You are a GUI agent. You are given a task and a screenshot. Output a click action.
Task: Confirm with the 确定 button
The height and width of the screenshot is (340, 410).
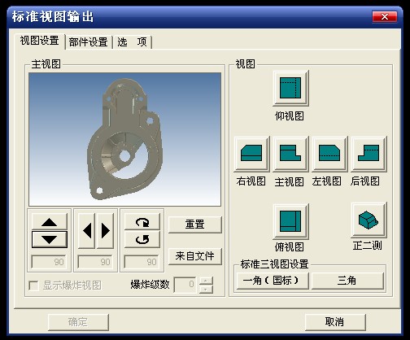point(78,322)
